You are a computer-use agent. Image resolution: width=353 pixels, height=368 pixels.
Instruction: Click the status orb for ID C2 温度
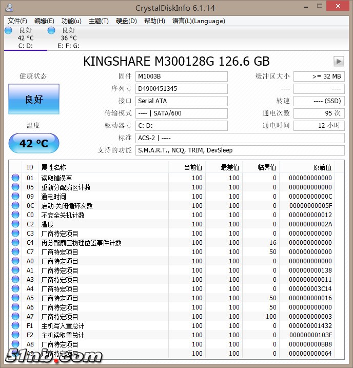pyautogui.click(x=15, y=224)
